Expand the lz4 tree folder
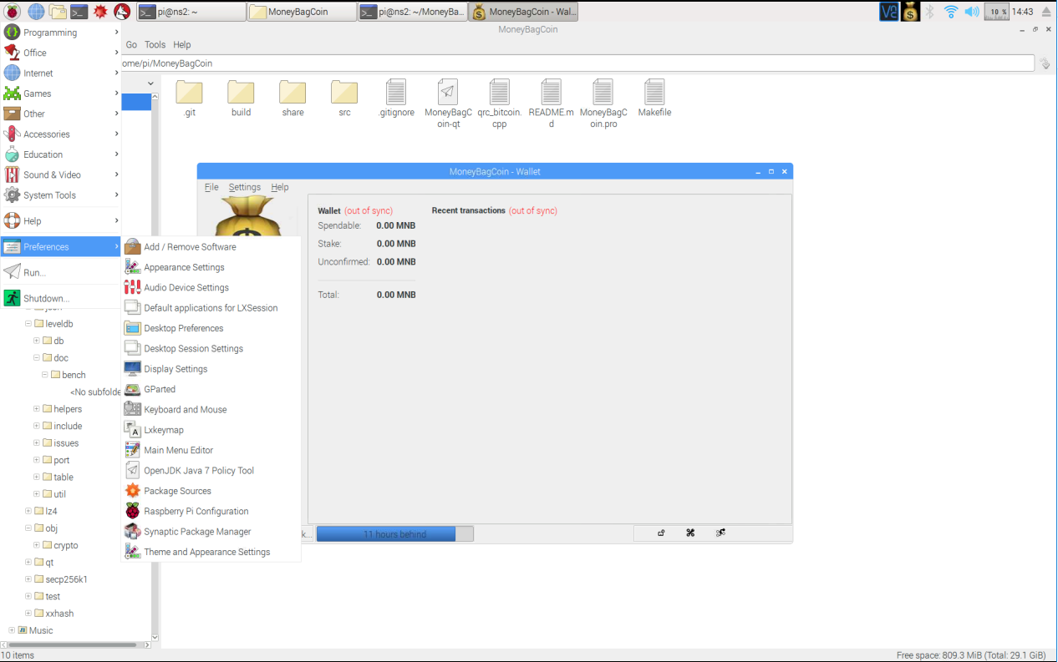 (x=28, y=511)
